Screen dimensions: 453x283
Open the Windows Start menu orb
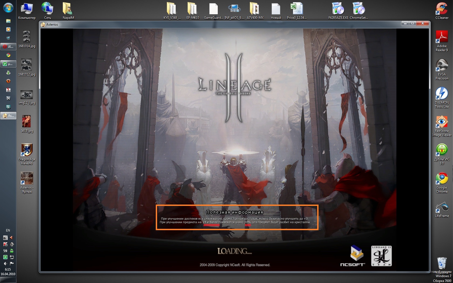[8, 8]
